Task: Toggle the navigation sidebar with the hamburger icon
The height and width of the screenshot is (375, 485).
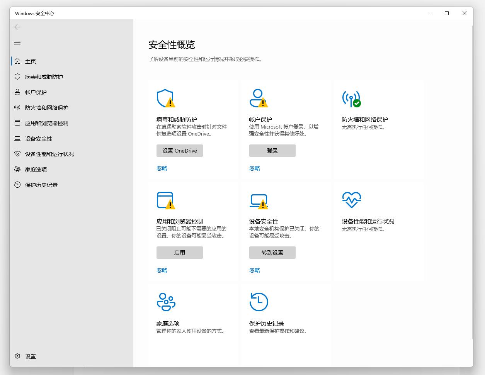Action: pos(17,42)
